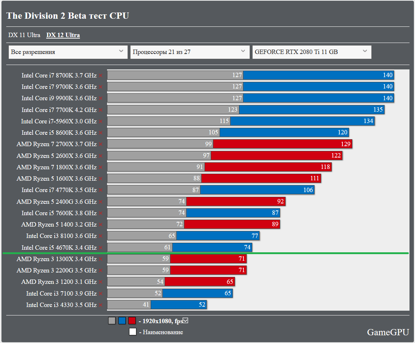Image resolution: width=415 pixels, height=343 pixels.
Task: Remove AMD Ryzen 5 2600X row via red X
Action: [x=101, y=156]
